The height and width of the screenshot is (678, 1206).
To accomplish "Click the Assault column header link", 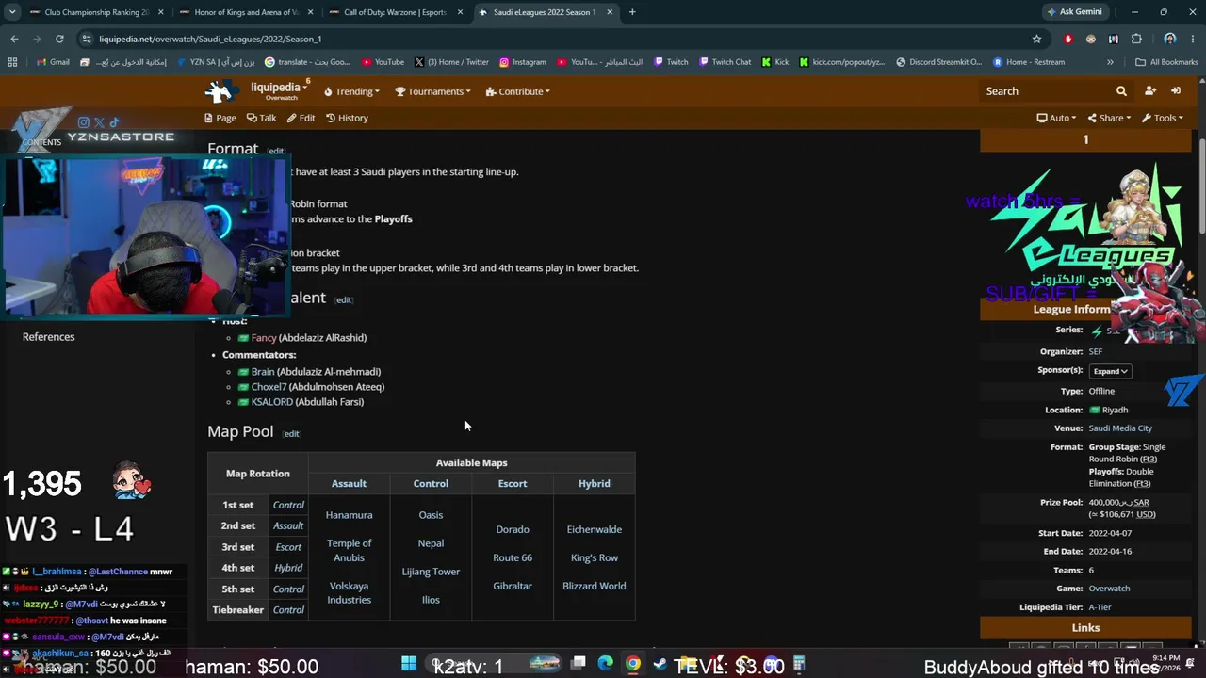I will click(349, 483).
